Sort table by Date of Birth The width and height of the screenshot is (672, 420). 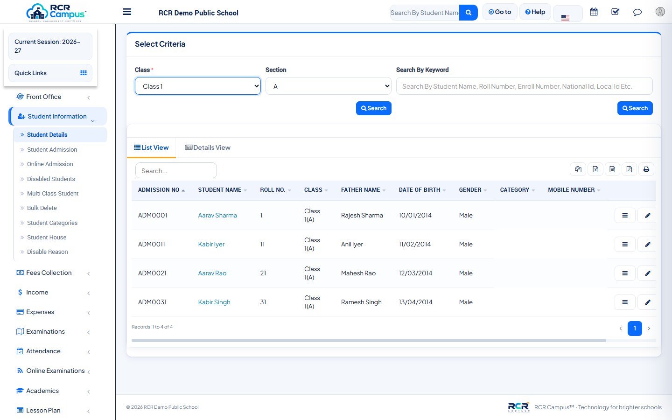click(422, 190)
